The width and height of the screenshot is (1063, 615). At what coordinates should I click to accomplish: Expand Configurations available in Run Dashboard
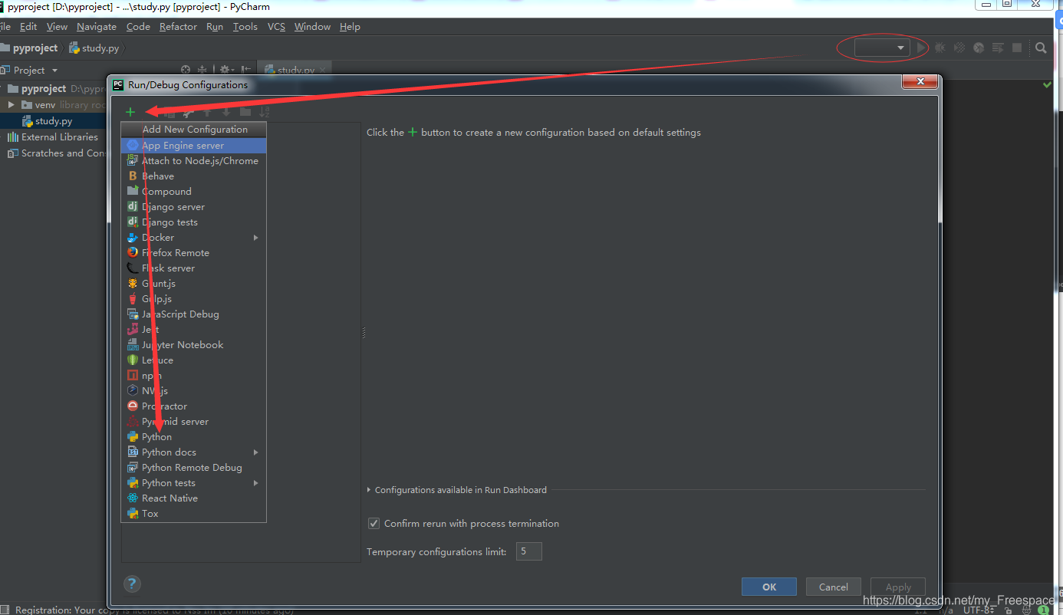[369, 489]
